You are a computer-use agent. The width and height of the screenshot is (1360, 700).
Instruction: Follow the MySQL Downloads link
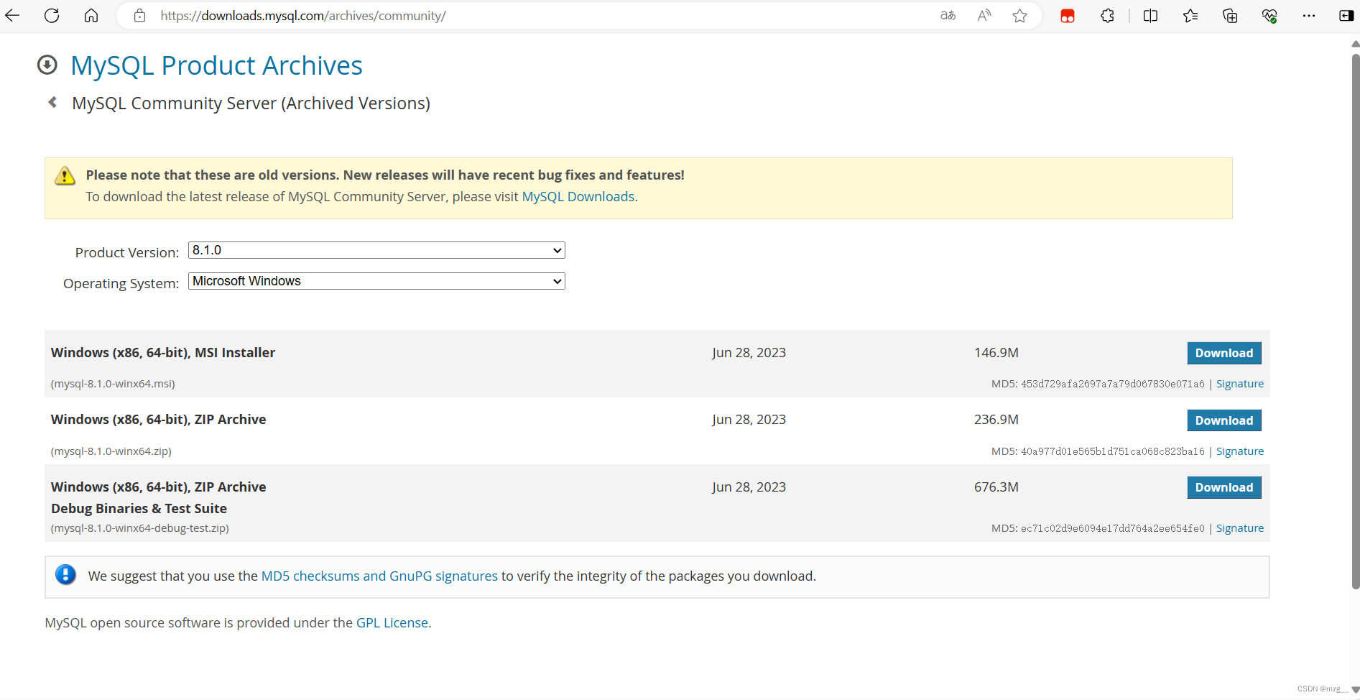point(578,196)
